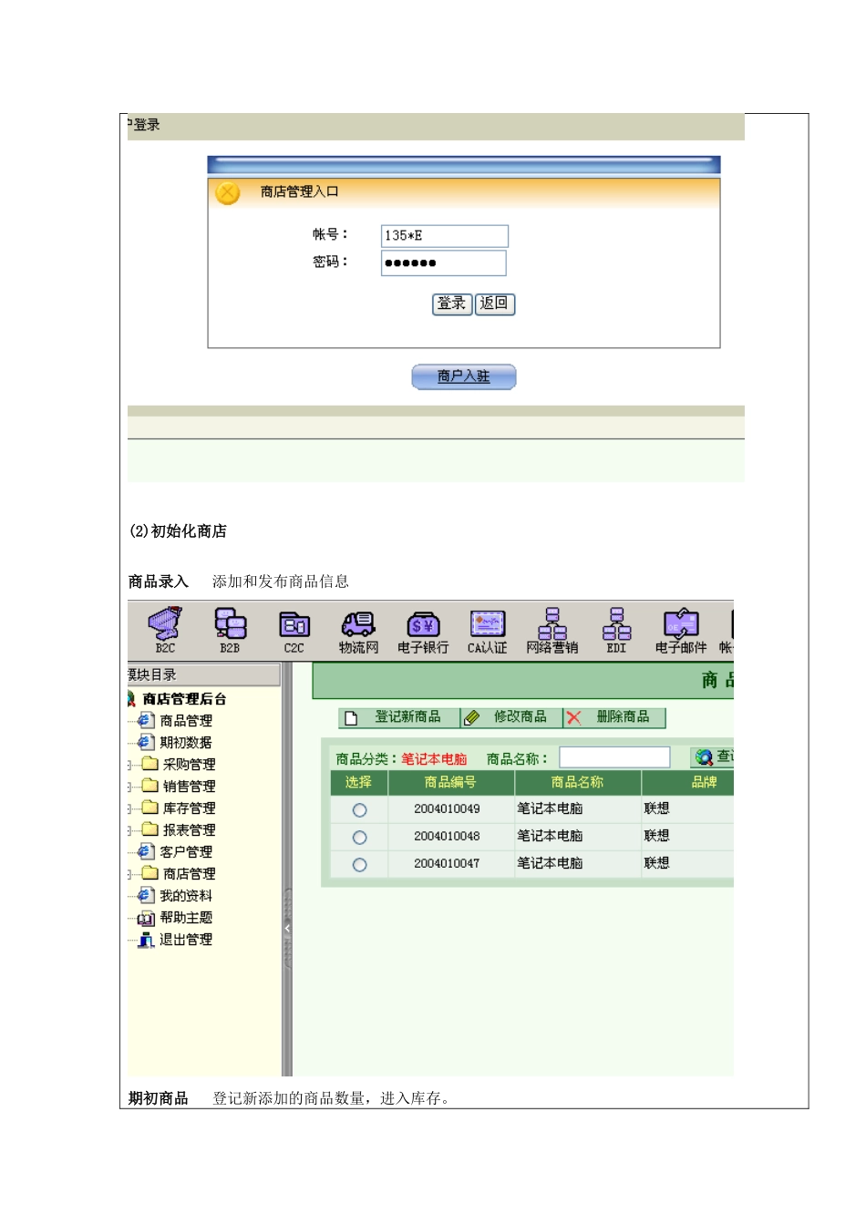The height and width of the screenshot is (1225, 866).
Task: Click 修改商品 toolbar button
Action: [511, 718]
